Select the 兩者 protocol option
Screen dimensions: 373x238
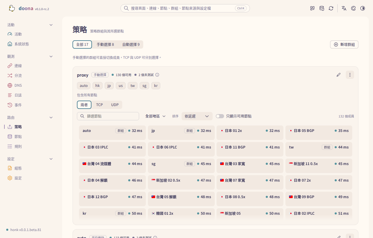[84, 105]
